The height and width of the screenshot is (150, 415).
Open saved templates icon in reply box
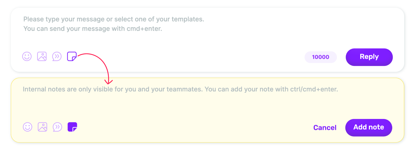(57, 56)
